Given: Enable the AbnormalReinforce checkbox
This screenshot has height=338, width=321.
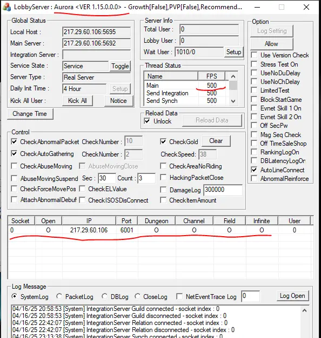Looking at the screenshot, I should pyautogui.click(x=254, y=179).
